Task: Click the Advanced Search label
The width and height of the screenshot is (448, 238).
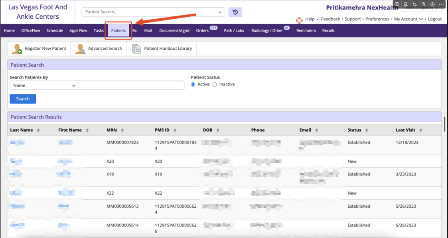Action: [x=105, y=49]
